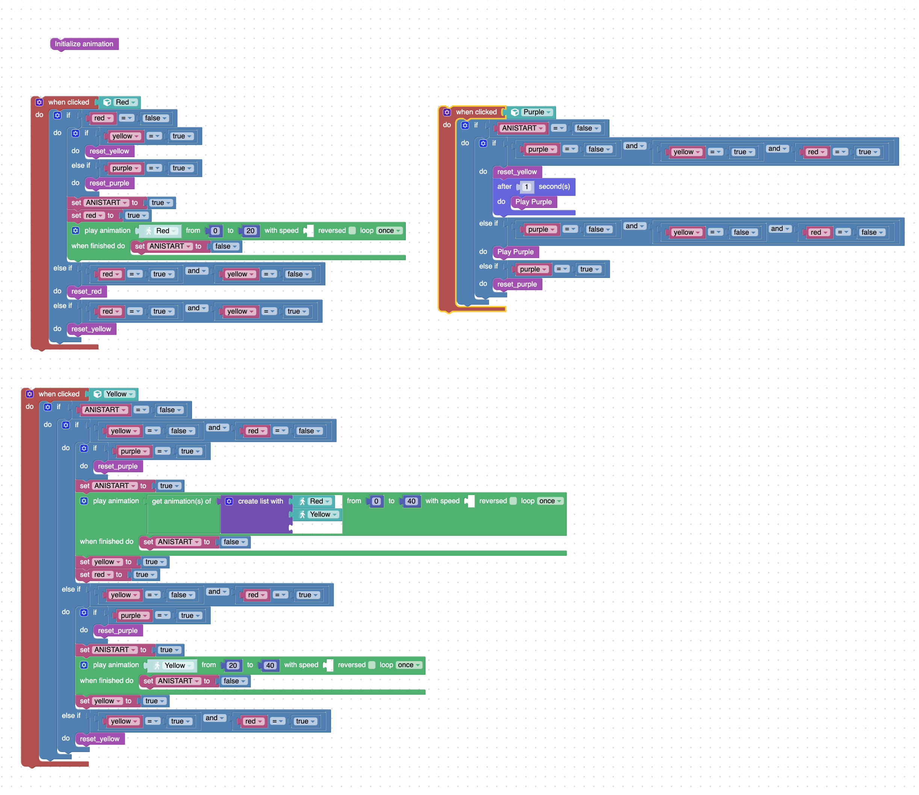Open 'loop once' dropdown in Yellow 20-to-40 animation
This screenshot has width=919, height=795.
409,665
